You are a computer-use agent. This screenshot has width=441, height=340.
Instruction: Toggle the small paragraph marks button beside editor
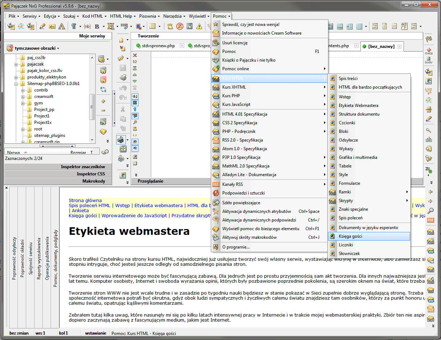(x=135, y=109)
